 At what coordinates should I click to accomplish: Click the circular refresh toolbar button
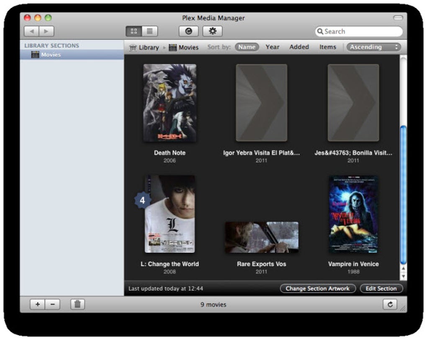tap(188, 31)
